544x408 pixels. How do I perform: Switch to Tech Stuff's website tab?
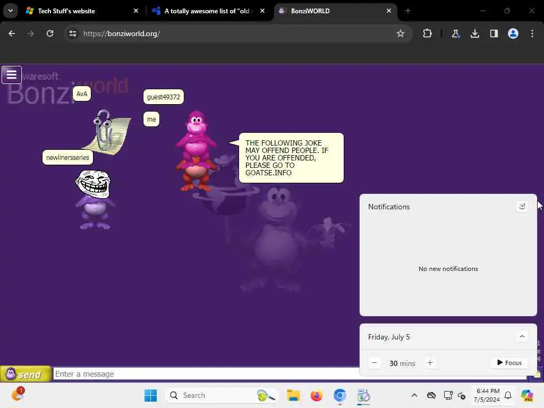point(81,11)
